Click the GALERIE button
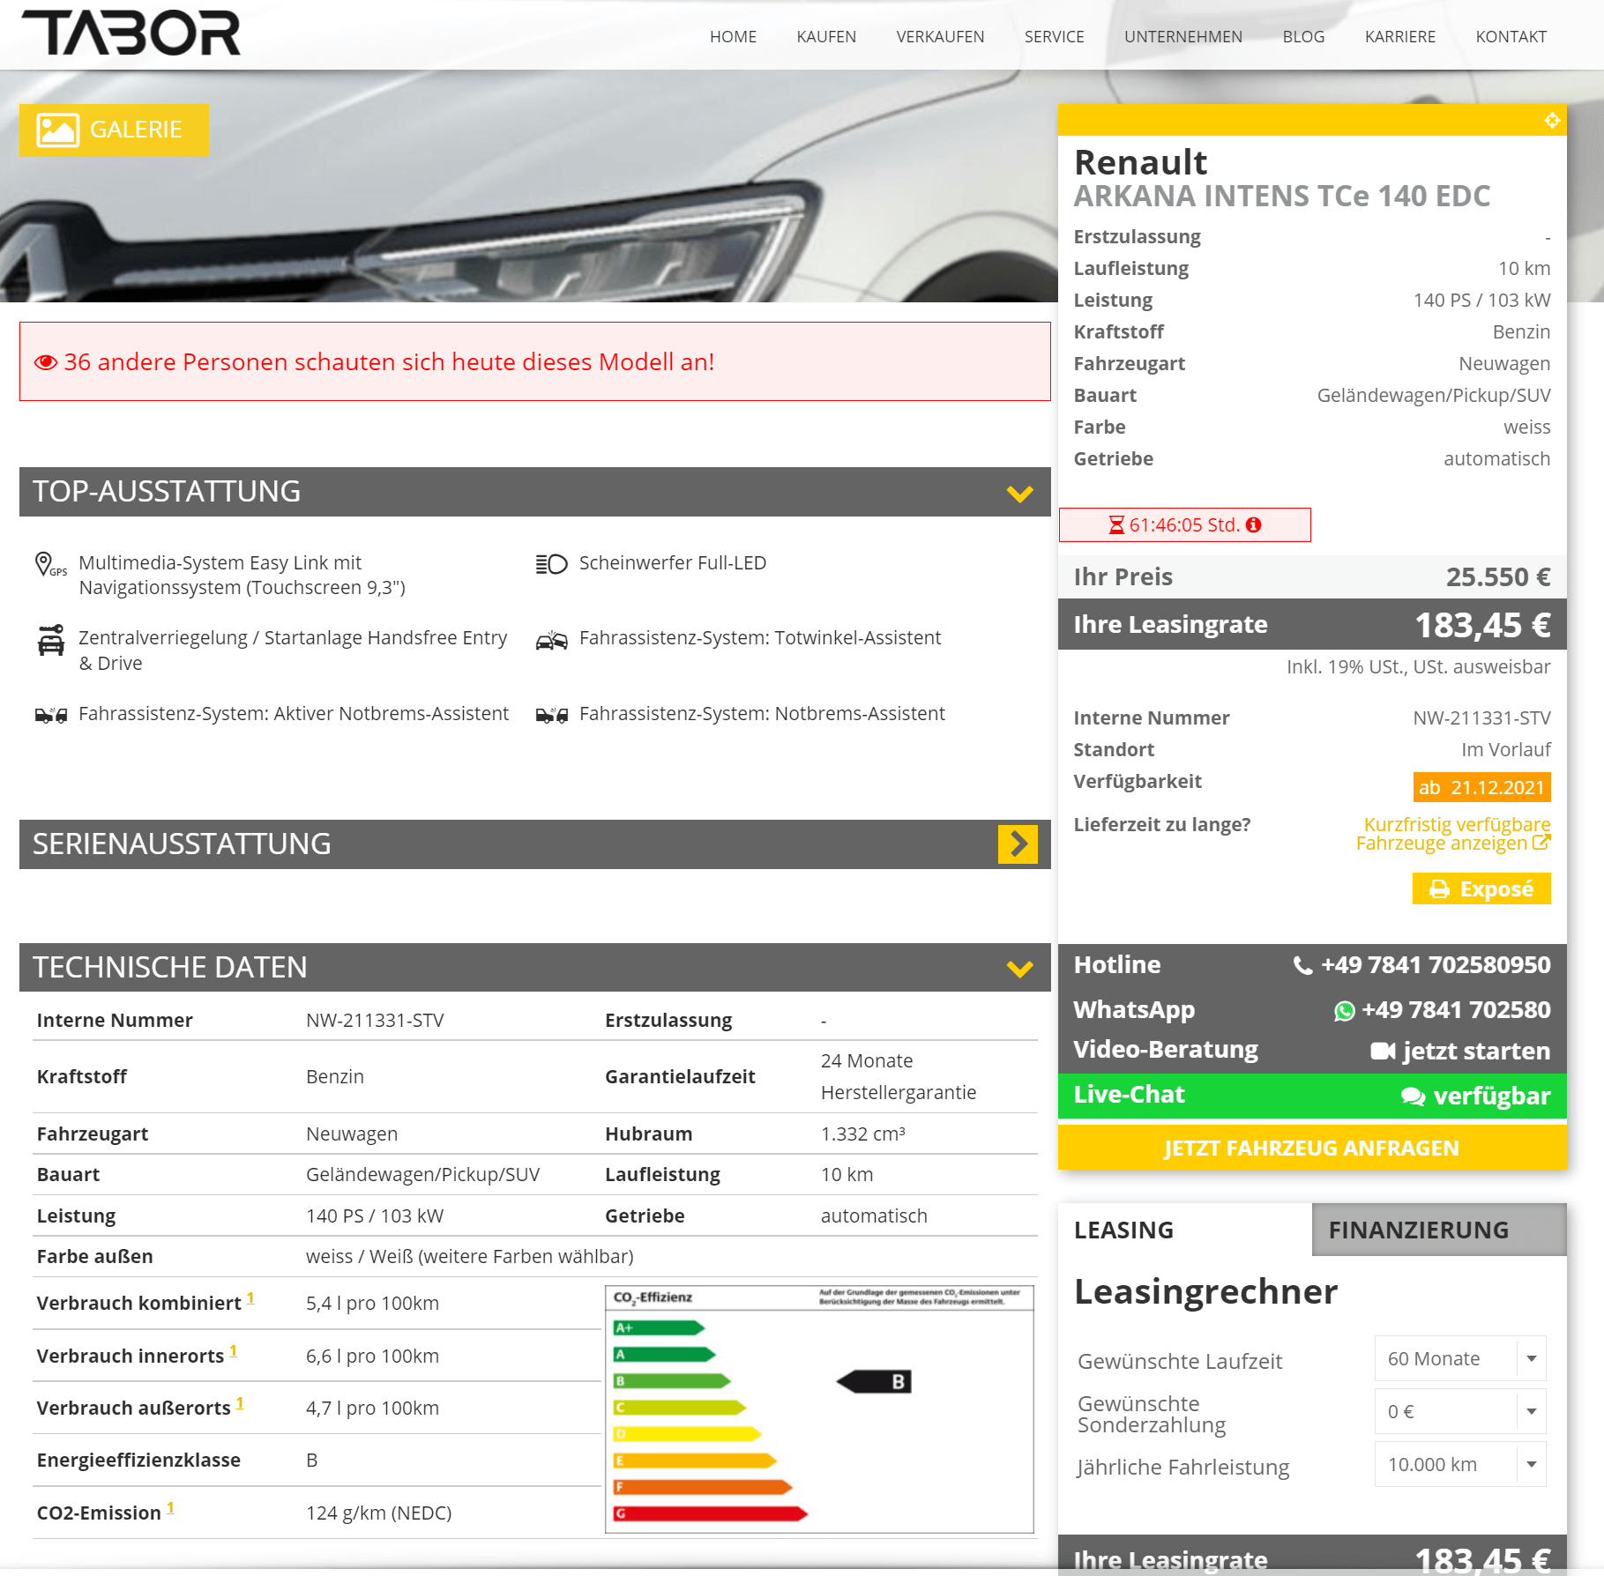1604x1576 pixels. pos(115,130)
